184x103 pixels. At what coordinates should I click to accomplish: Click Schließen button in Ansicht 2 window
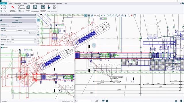(x=4, y=101)
